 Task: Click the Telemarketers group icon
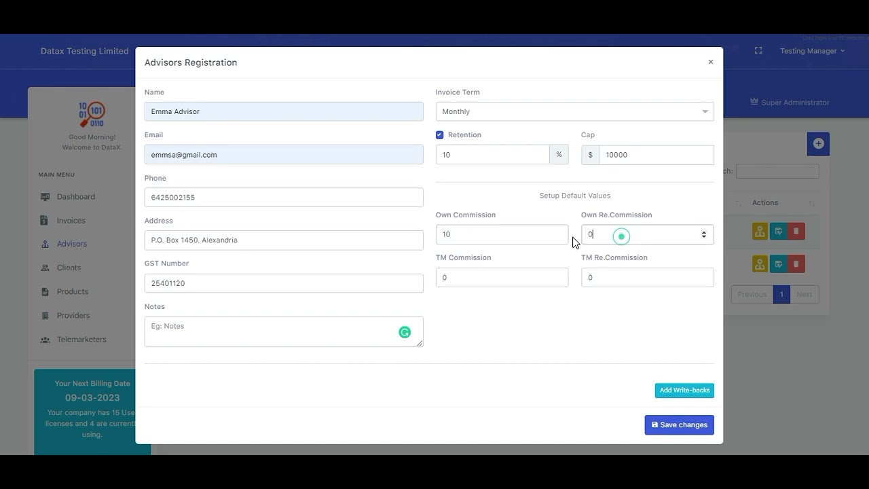click(45, 339)
